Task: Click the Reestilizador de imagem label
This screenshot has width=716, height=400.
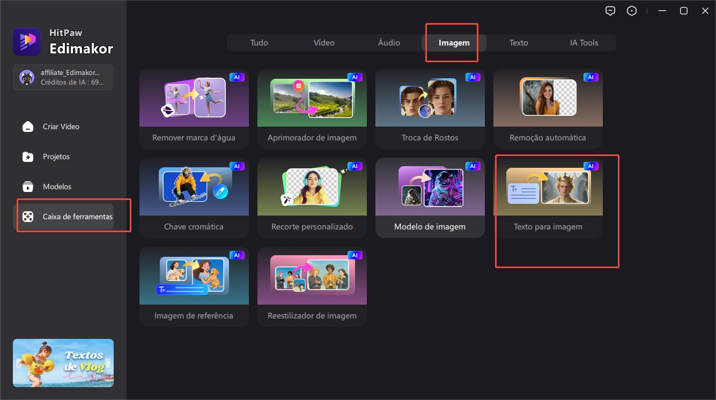Action: tap(312, 316)
